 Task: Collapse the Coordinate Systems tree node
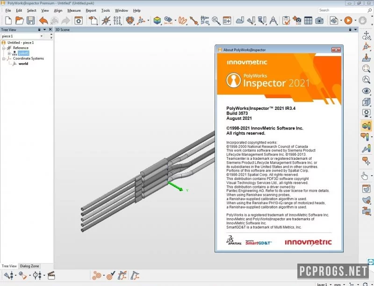(4, 58)
